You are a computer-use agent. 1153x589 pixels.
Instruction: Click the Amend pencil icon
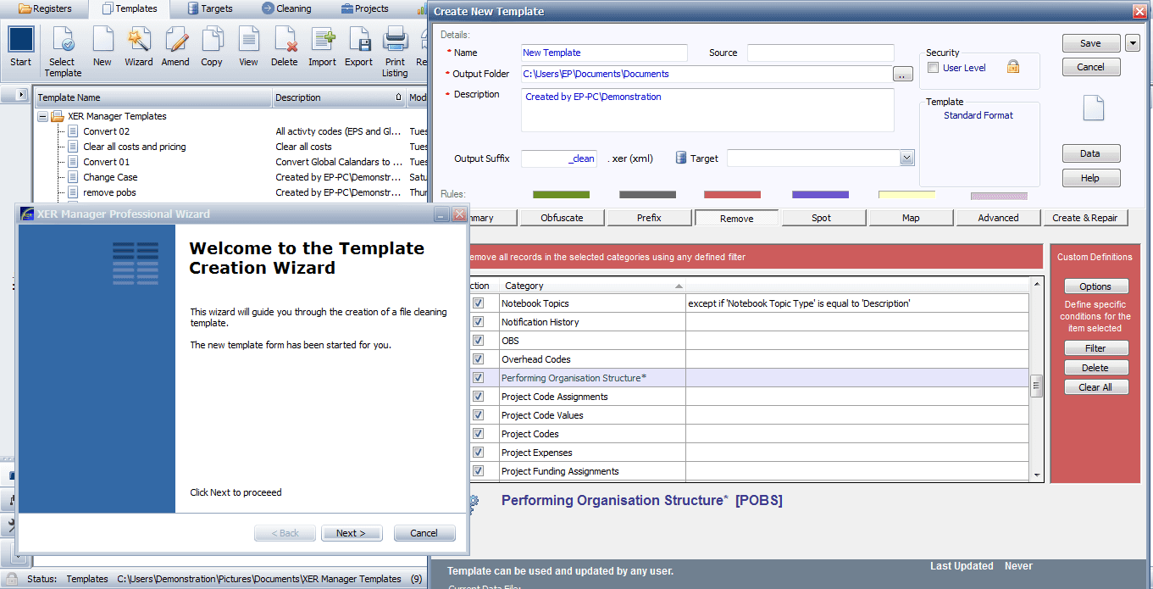click(x=175, y=40)
